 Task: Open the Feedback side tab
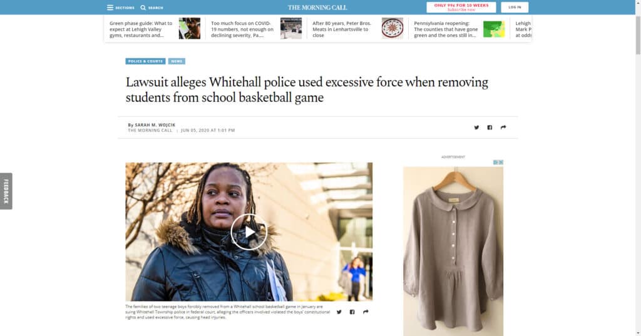(6, 191)
